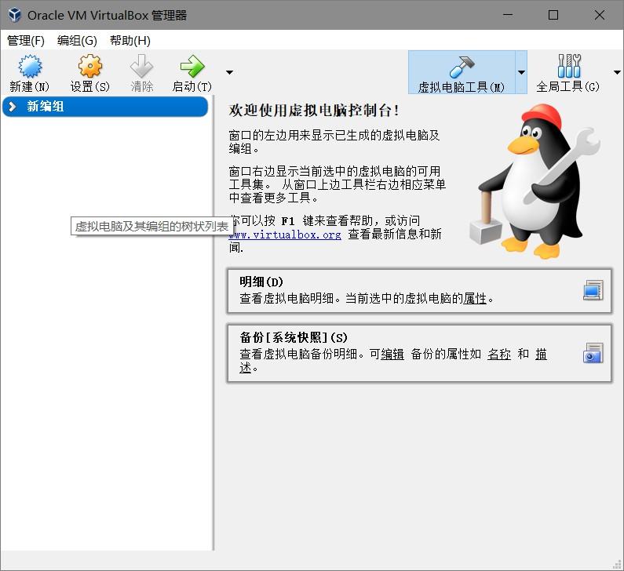Screen dimensions: 624x571
Task: Click the 清除 discard arrow icon
Action: click(x=141, y=66)
